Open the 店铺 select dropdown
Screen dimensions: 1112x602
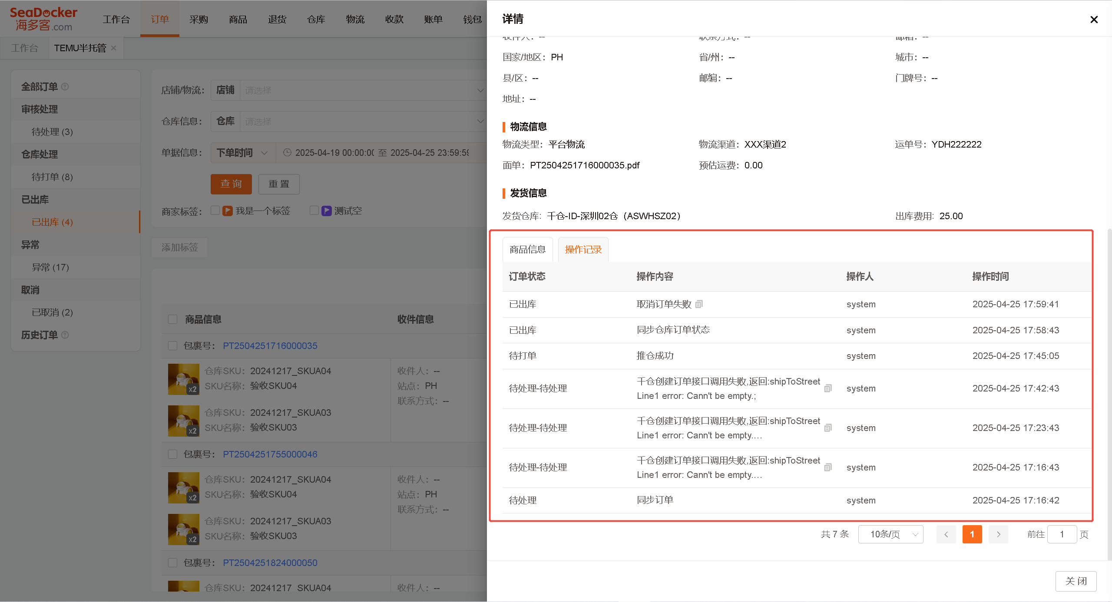363,90
